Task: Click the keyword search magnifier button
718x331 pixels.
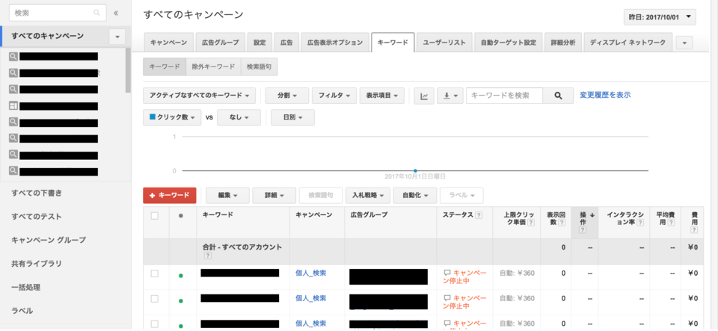Action: click(x=558, y=96)
